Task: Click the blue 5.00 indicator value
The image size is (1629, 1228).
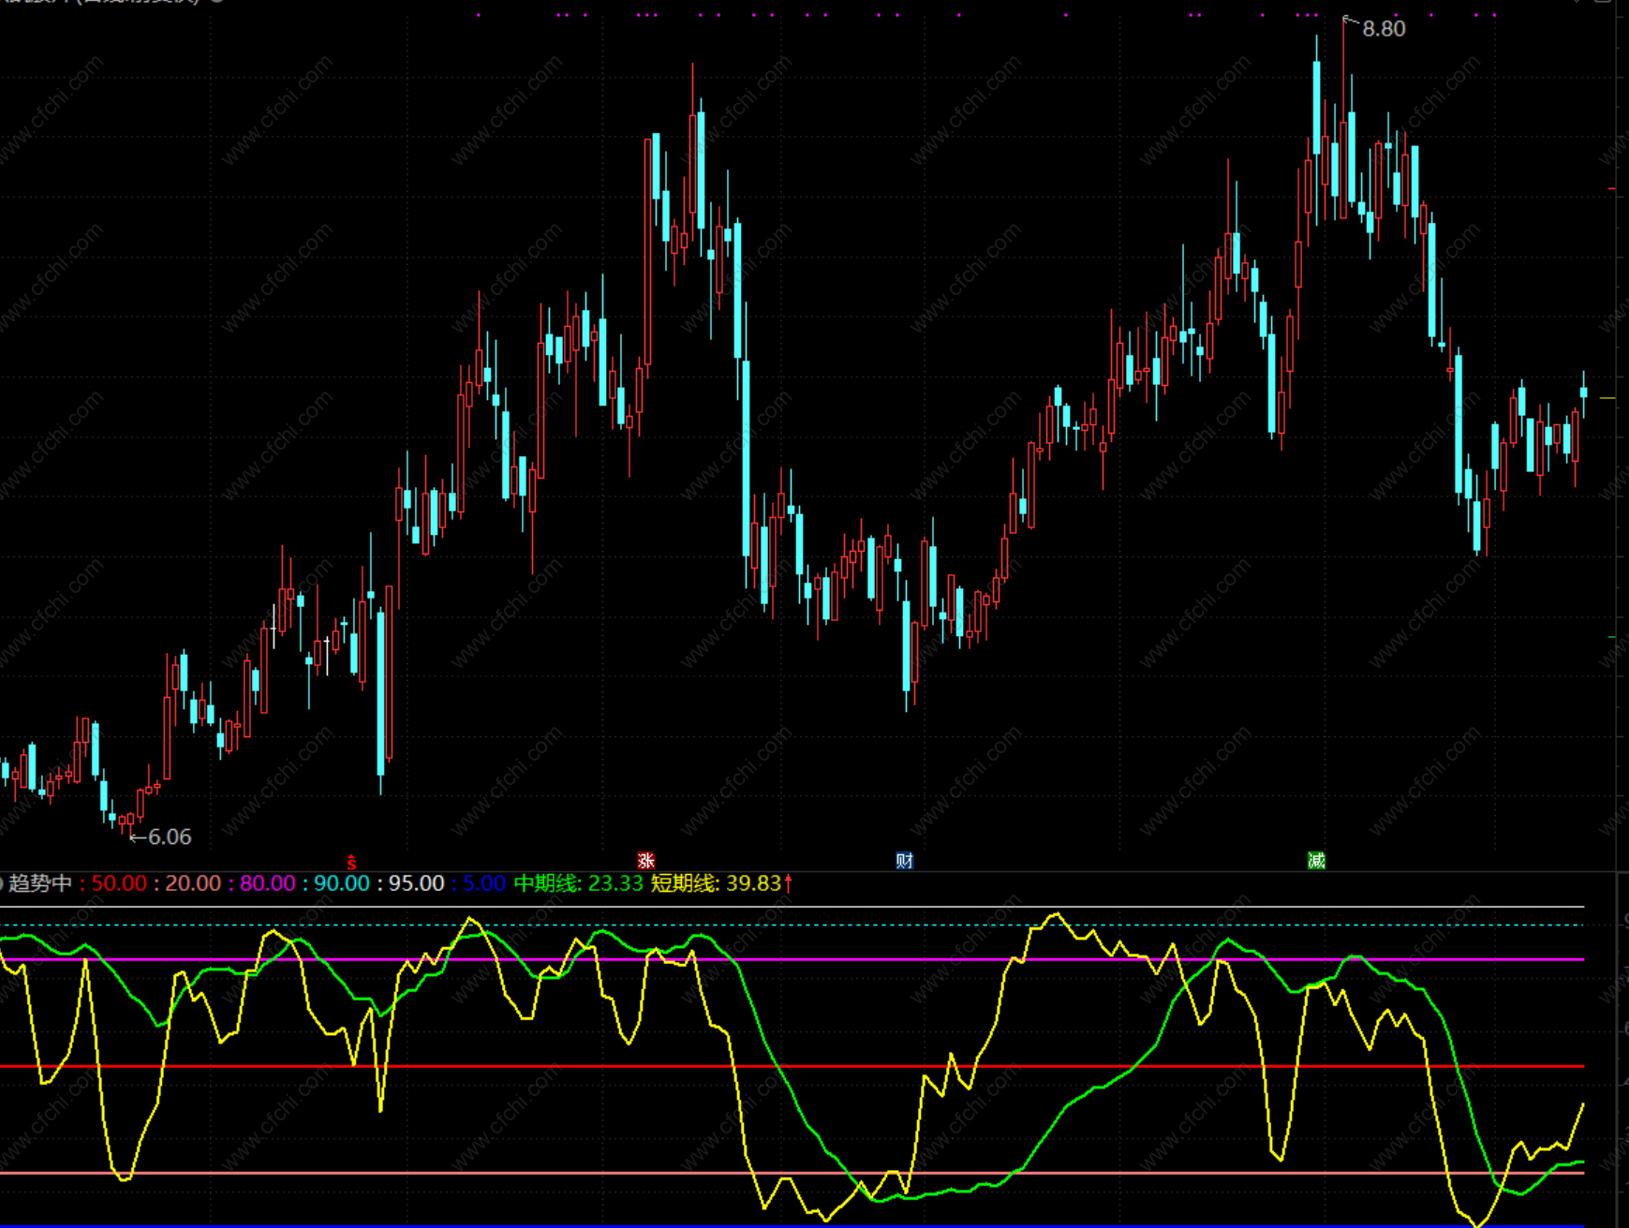Action: (484, 883)
